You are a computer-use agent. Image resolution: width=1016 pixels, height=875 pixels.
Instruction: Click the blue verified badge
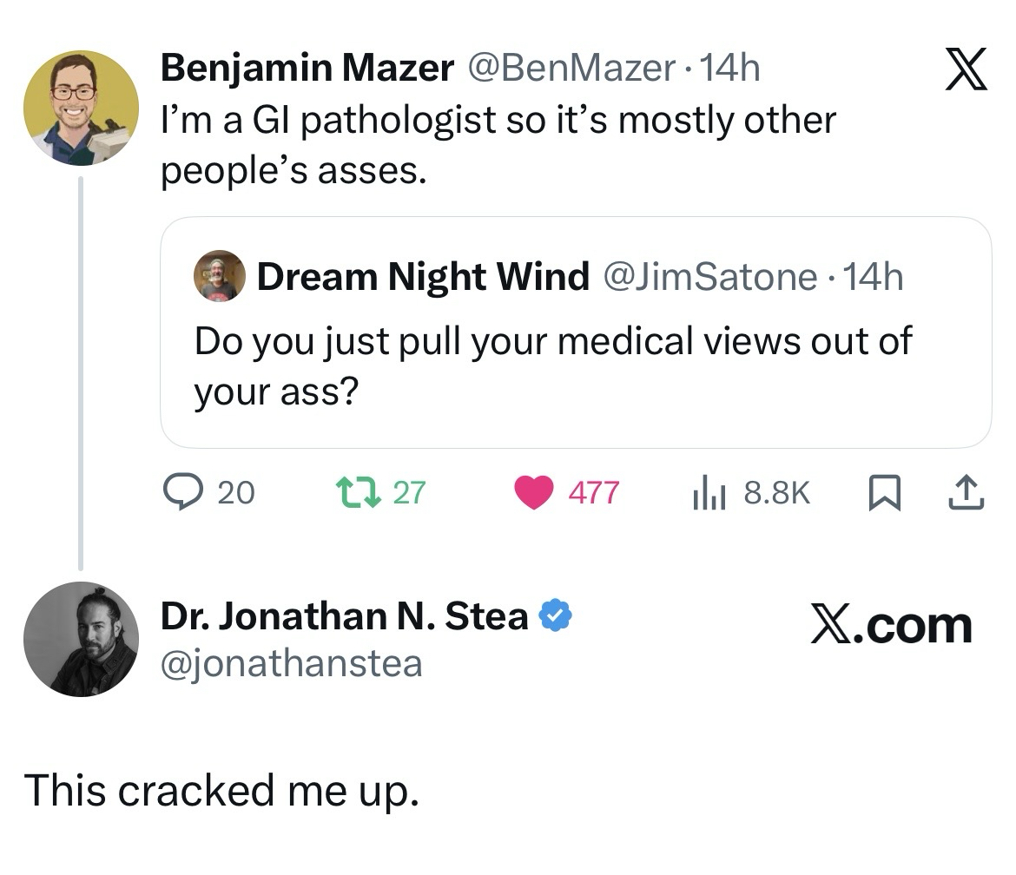click(x=556, y=616)
